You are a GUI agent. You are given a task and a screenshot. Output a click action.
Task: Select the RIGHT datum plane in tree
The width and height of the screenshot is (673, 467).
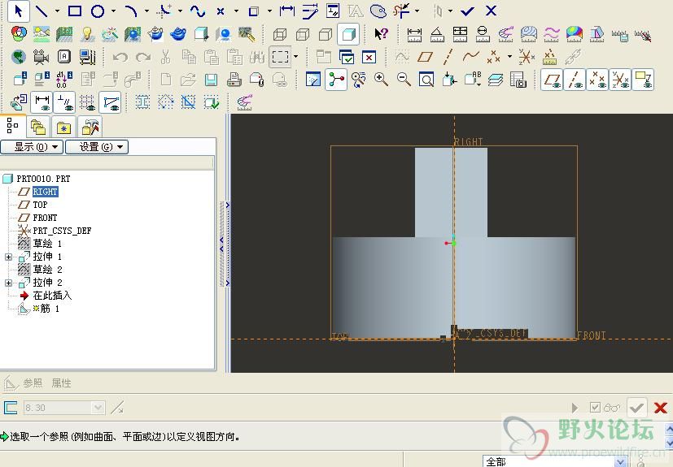[x=45, y=192]
